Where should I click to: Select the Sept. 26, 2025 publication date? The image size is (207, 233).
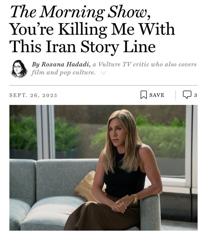click(x=33, y=95)
